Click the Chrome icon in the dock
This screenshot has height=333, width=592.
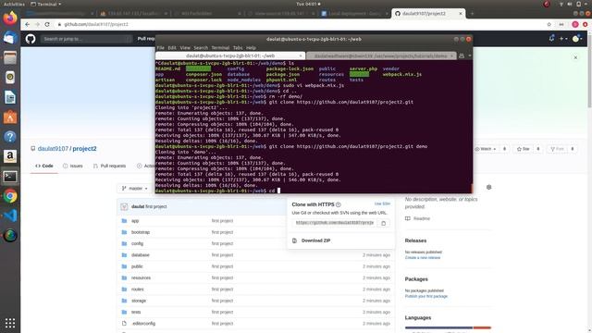(10, 196)
